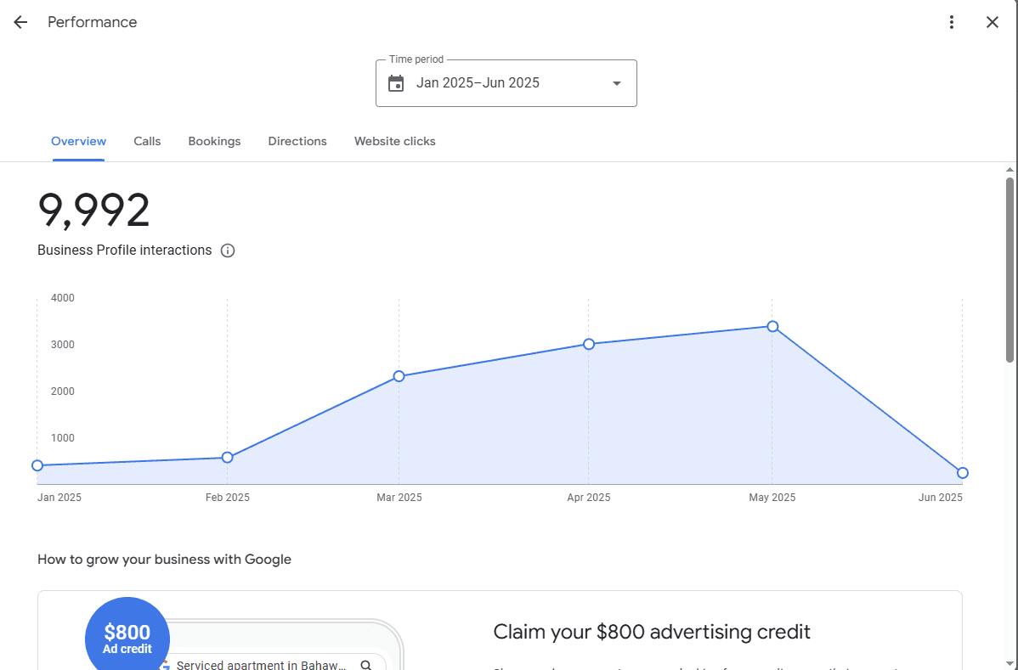Click the blue $800 Ad credit badge

point(127,639)
